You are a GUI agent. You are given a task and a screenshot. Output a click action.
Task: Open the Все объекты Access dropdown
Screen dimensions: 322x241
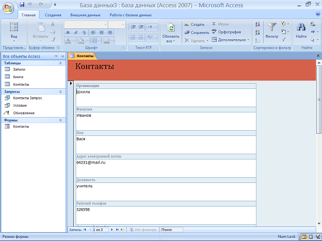click(x=56, y=56)
